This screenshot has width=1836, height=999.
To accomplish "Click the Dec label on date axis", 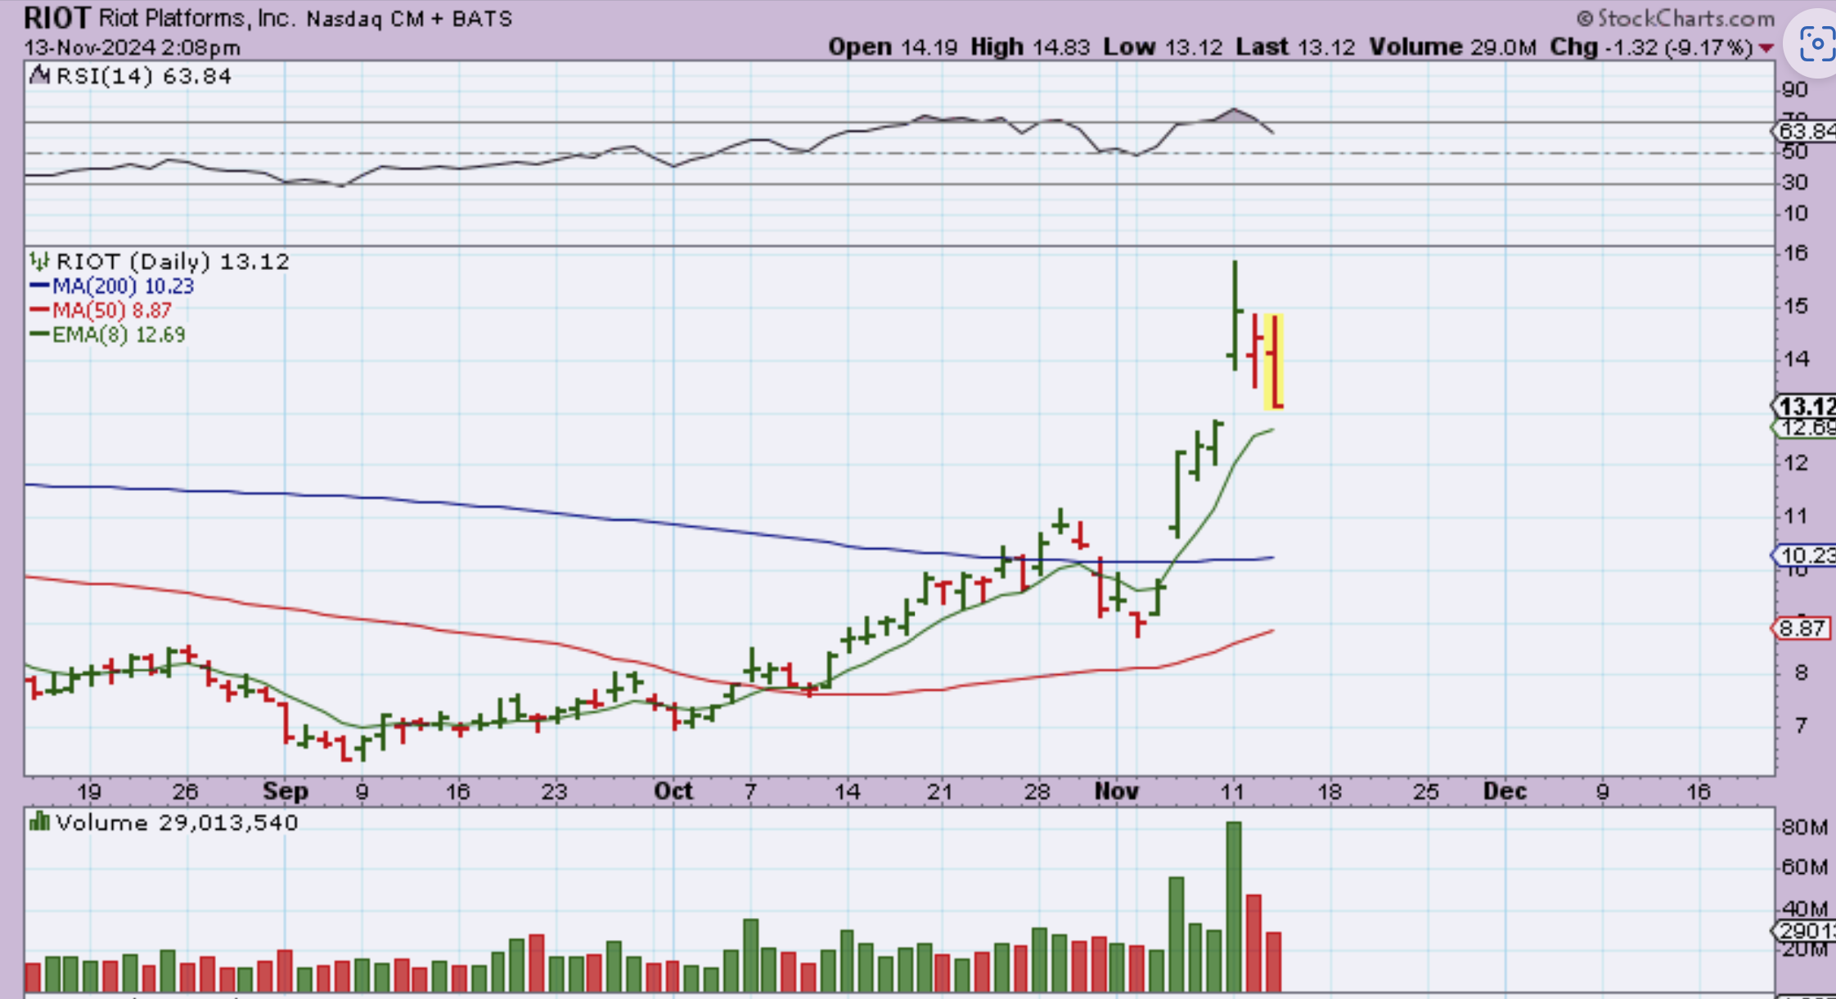I will pyautogui.click(x=1505, y=791).
